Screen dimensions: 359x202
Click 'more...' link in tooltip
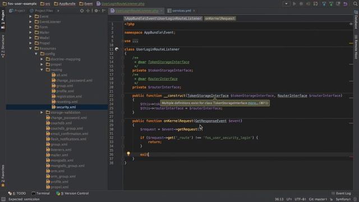point(253,103)
